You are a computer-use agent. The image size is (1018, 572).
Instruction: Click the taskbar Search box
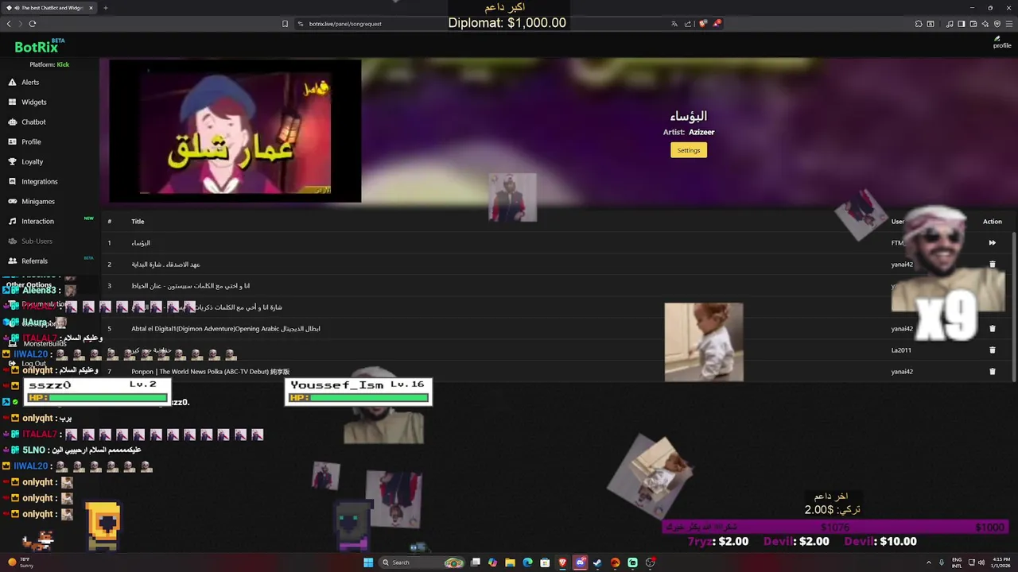(x=422, y=562)
